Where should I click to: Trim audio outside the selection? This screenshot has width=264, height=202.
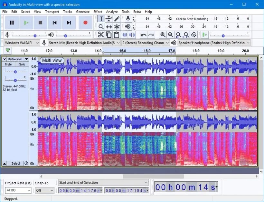point(124,35)
